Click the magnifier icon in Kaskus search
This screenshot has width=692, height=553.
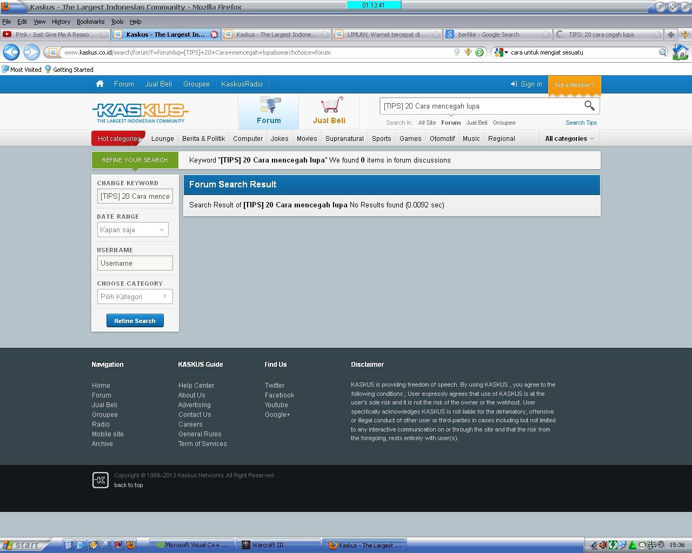click(589, 106)
